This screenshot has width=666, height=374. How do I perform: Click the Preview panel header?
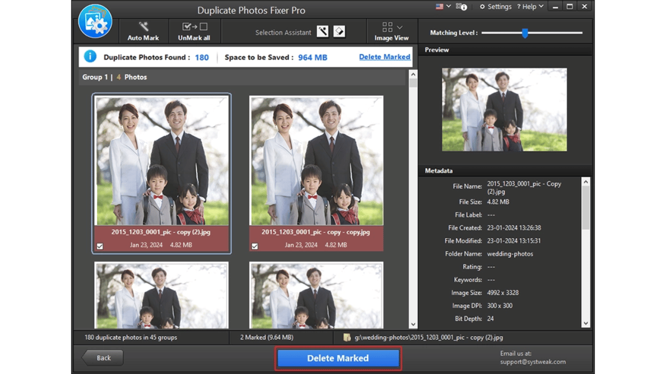pyautogui.click(x=505, y=50)
